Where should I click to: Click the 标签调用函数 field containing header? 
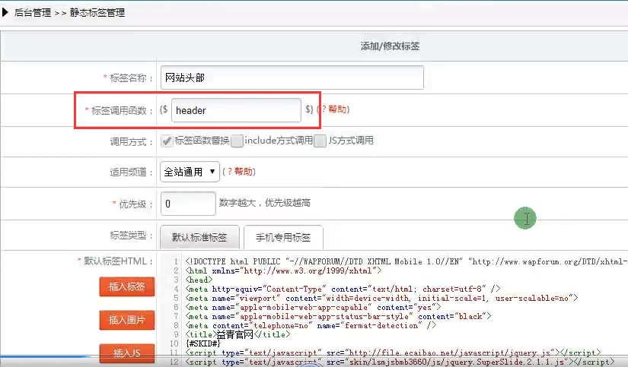[x=236, y=110]
